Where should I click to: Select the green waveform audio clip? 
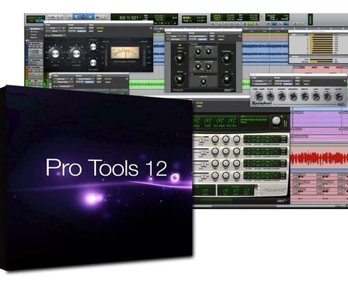tap(147, 85)
